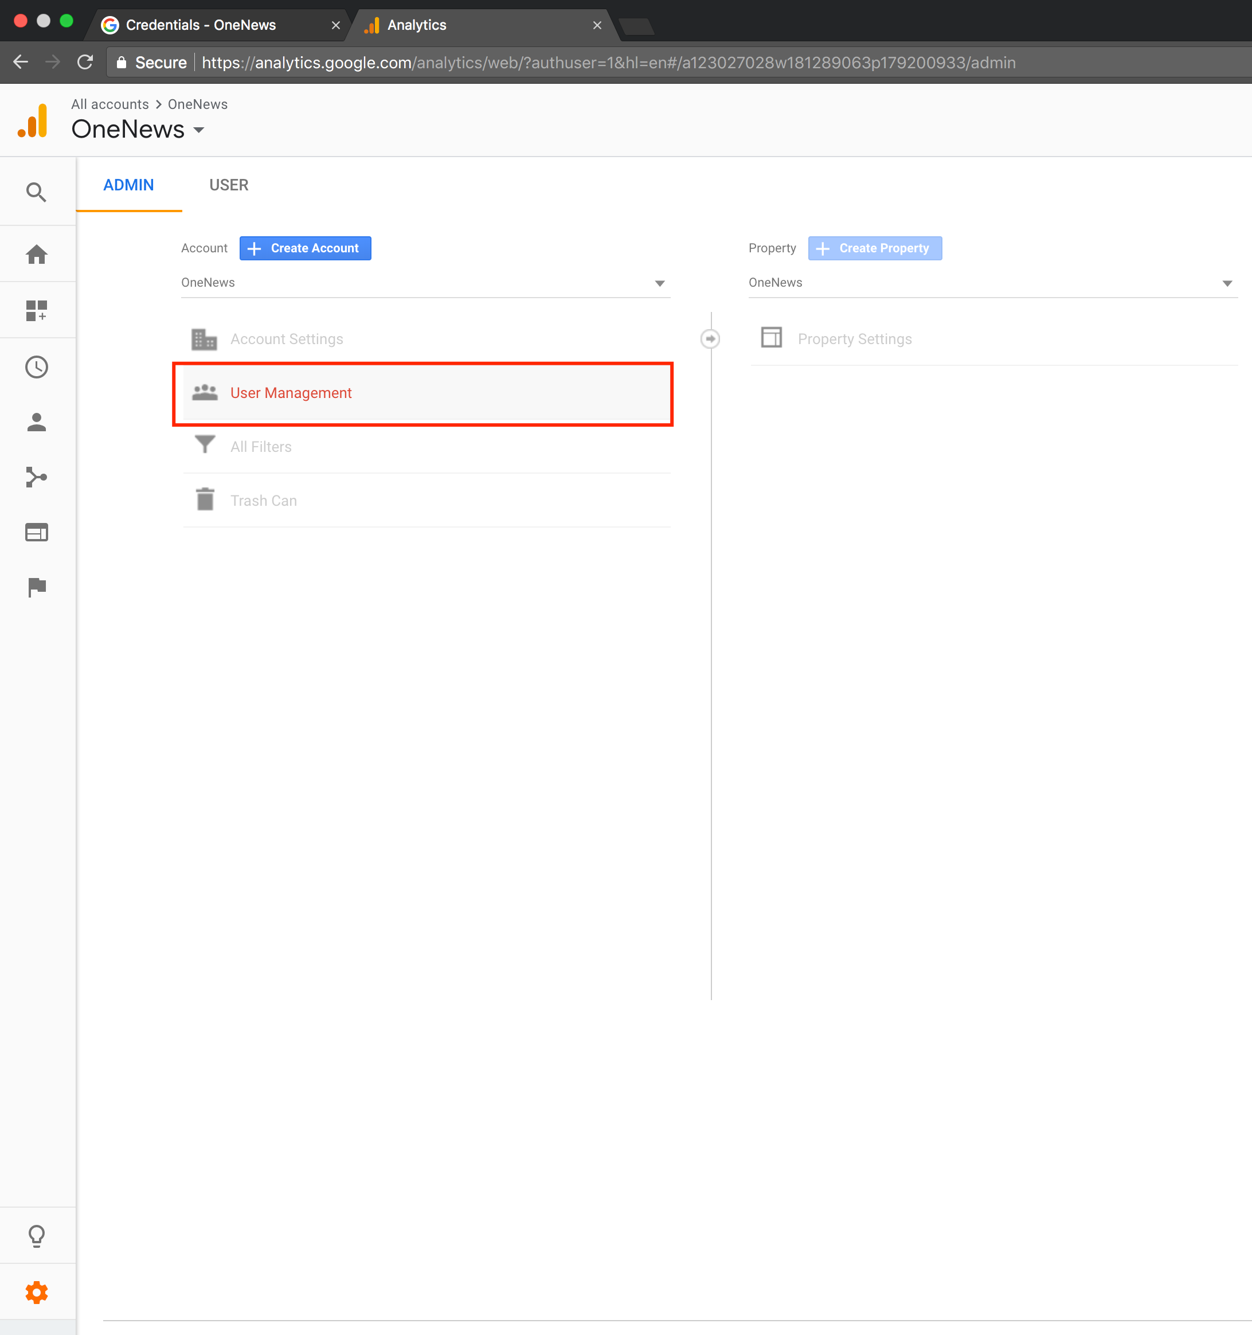The width and height of the screenshot is (1252, 1335).
Task: Click the column collapse arrow circle
Action: [710, 339]
